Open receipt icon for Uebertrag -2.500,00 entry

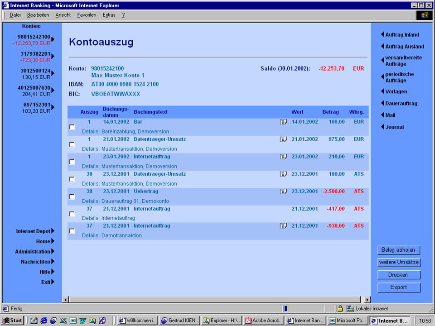[283, 191]
